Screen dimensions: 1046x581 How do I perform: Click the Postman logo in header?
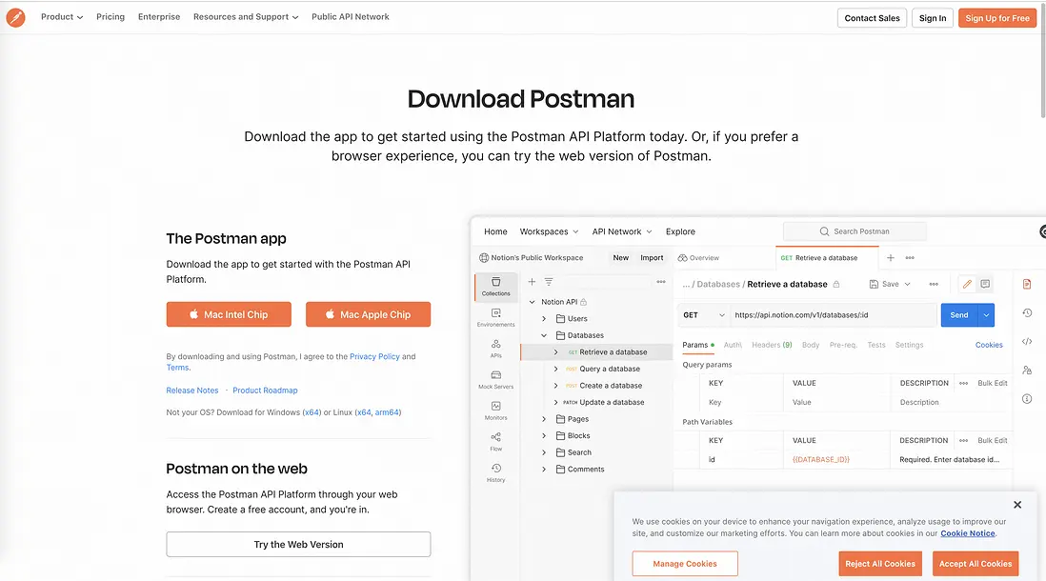pyautogui.click(x=15, y=17)
